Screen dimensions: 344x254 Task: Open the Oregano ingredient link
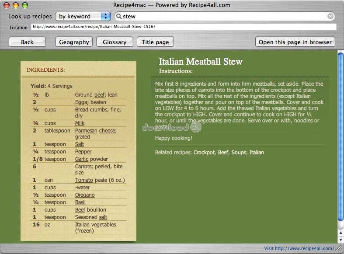[85, 195]
